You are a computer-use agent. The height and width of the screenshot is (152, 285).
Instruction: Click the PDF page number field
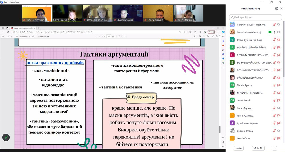click(109, 36)
